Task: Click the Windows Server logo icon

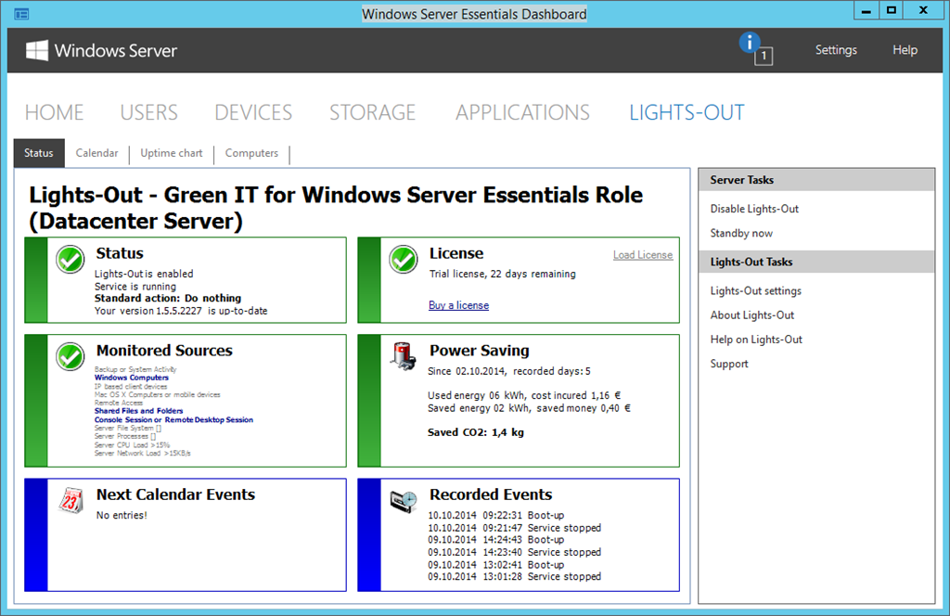Action: point(37,50)
